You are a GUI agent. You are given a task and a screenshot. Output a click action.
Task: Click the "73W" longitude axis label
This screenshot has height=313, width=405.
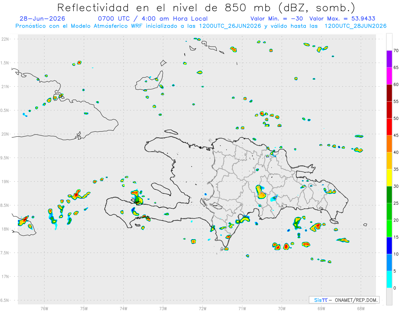[163, 309]
